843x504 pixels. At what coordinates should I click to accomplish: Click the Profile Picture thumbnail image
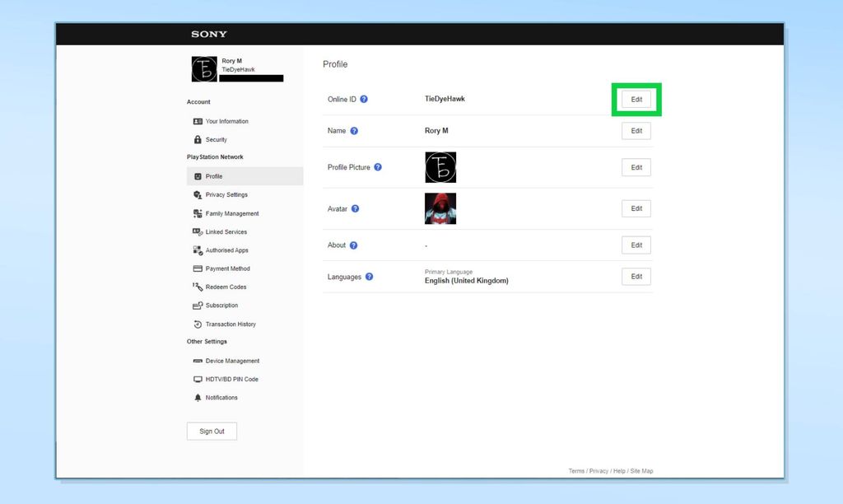440,167
